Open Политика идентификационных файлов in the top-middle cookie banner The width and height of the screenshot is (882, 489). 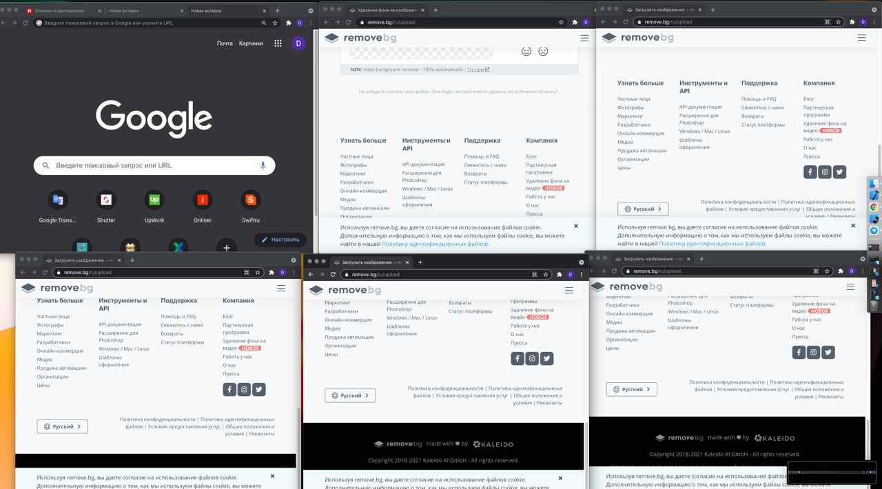[x=435, y=244]
